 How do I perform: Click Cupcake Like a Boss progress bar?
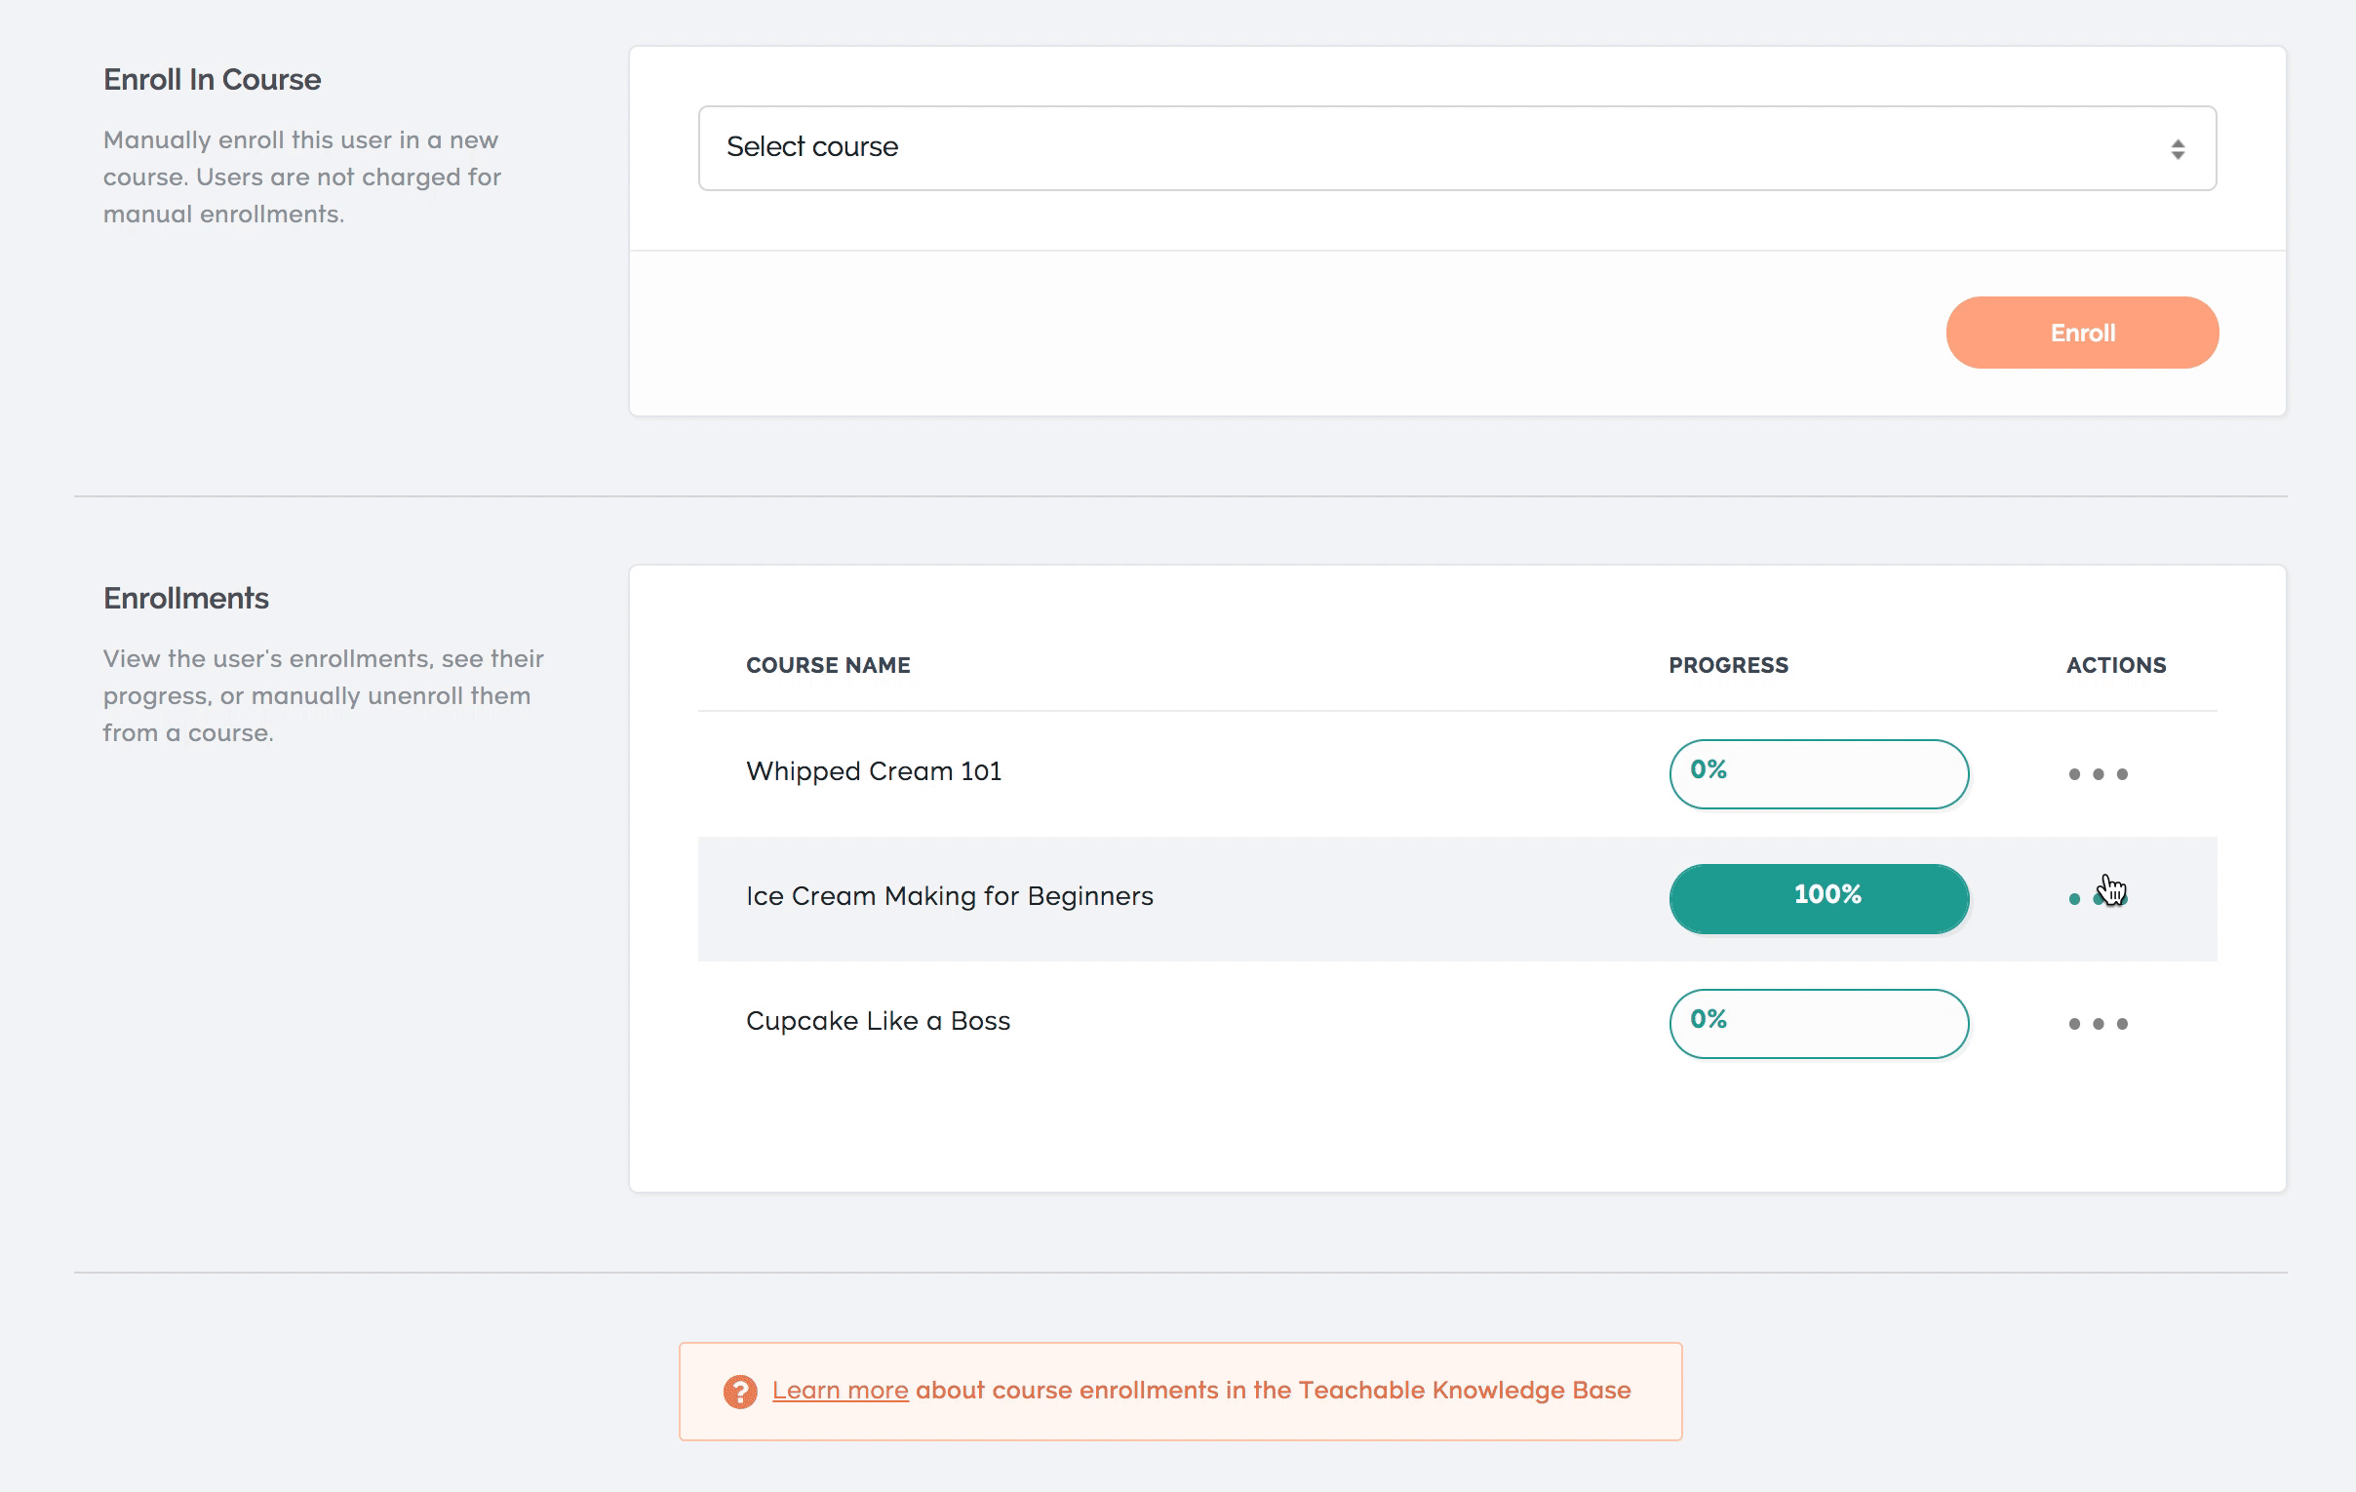pyautogui.click(x=1819, y=1023)
